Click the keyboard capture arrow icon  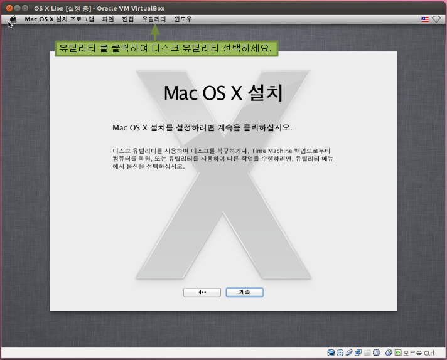click(398, 353)
